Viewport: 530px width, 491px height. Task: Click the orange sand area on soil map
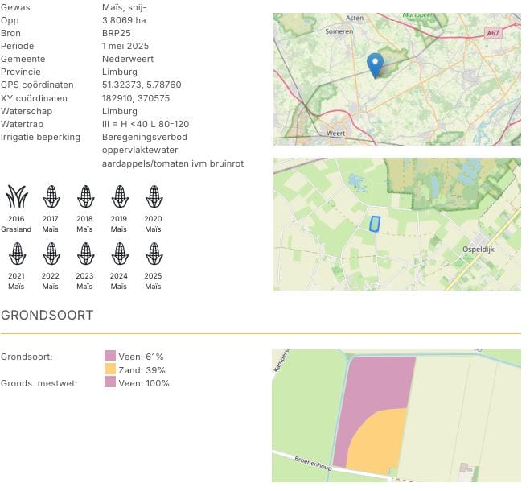coord(378,443)
